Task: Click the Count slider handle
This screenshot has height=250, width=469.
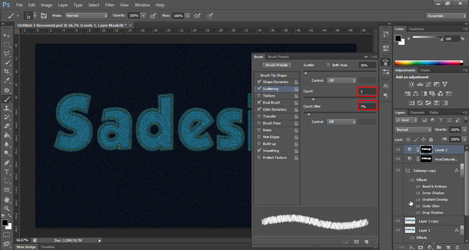Action: pyautogui.click(x=313, y=99)
